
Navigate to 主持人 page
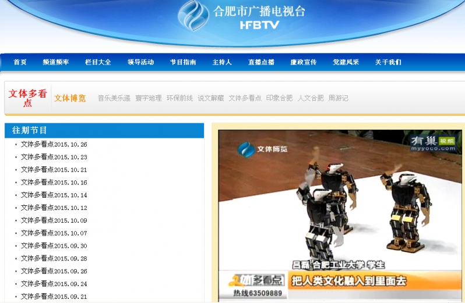coord(222,62)
